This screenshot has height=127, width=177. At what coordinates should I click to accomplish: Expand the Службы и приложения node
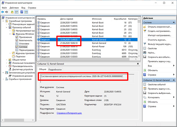[3, 79]
